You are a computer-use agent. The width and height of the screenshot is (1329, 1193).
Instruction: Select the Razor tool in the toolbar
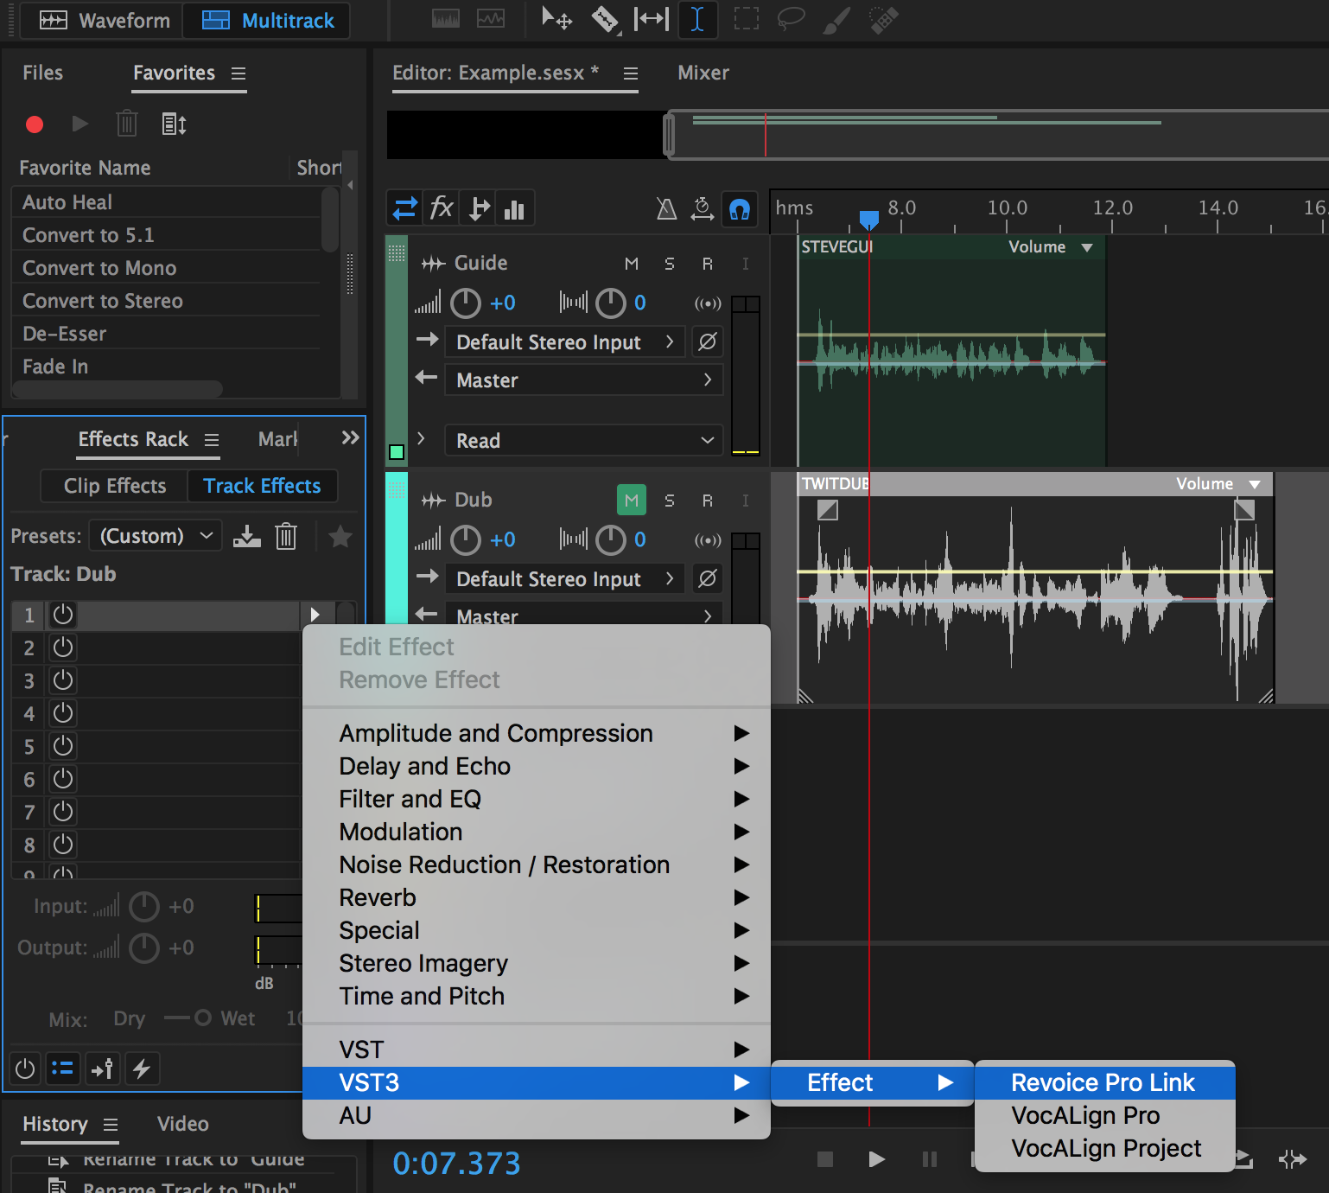tap(605, 19)
